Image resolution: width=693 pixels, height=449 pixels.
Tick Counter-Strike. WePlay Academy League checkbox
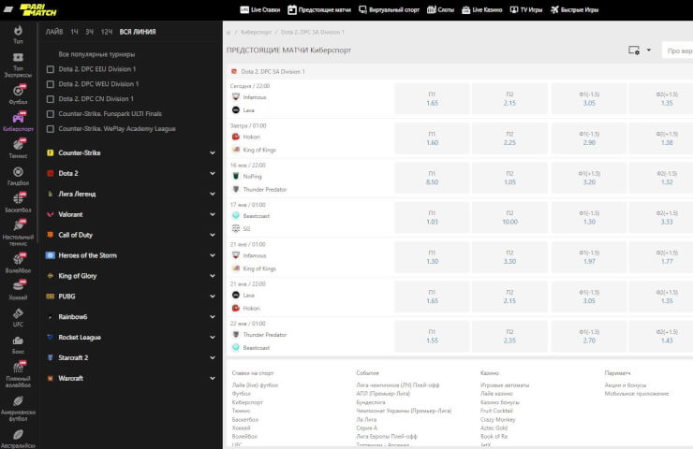coord(51,128)
